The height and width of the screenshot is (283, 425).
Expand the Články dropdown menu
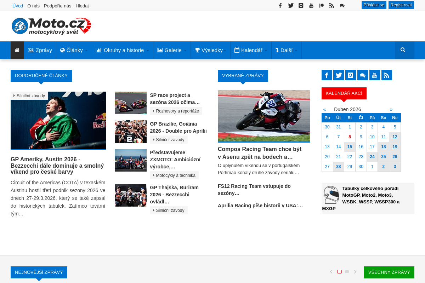point(74,50)
